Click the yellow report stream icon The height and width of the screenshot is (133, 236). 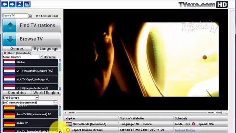[x=68, y=130]
